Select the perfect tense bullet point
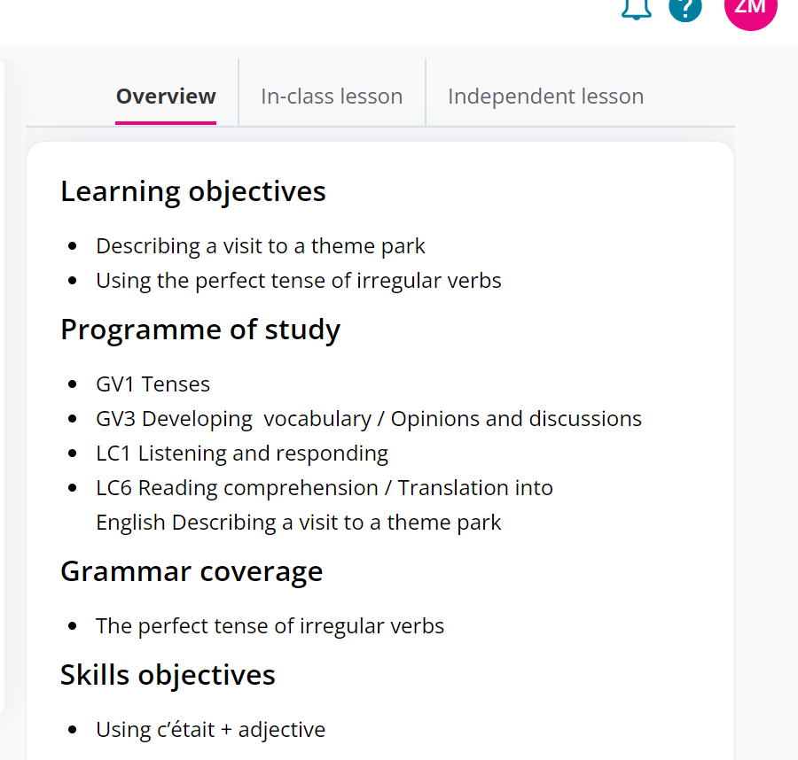The width and height of the screenshot is (798, 760). pyautogui.click(x=270, y=625)
